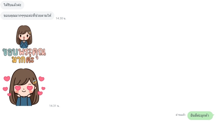This screenshot has height=121, width=216.
Task: Click the teal 'ขอบ' sticker lettering
Action: (x=10, y=52)
